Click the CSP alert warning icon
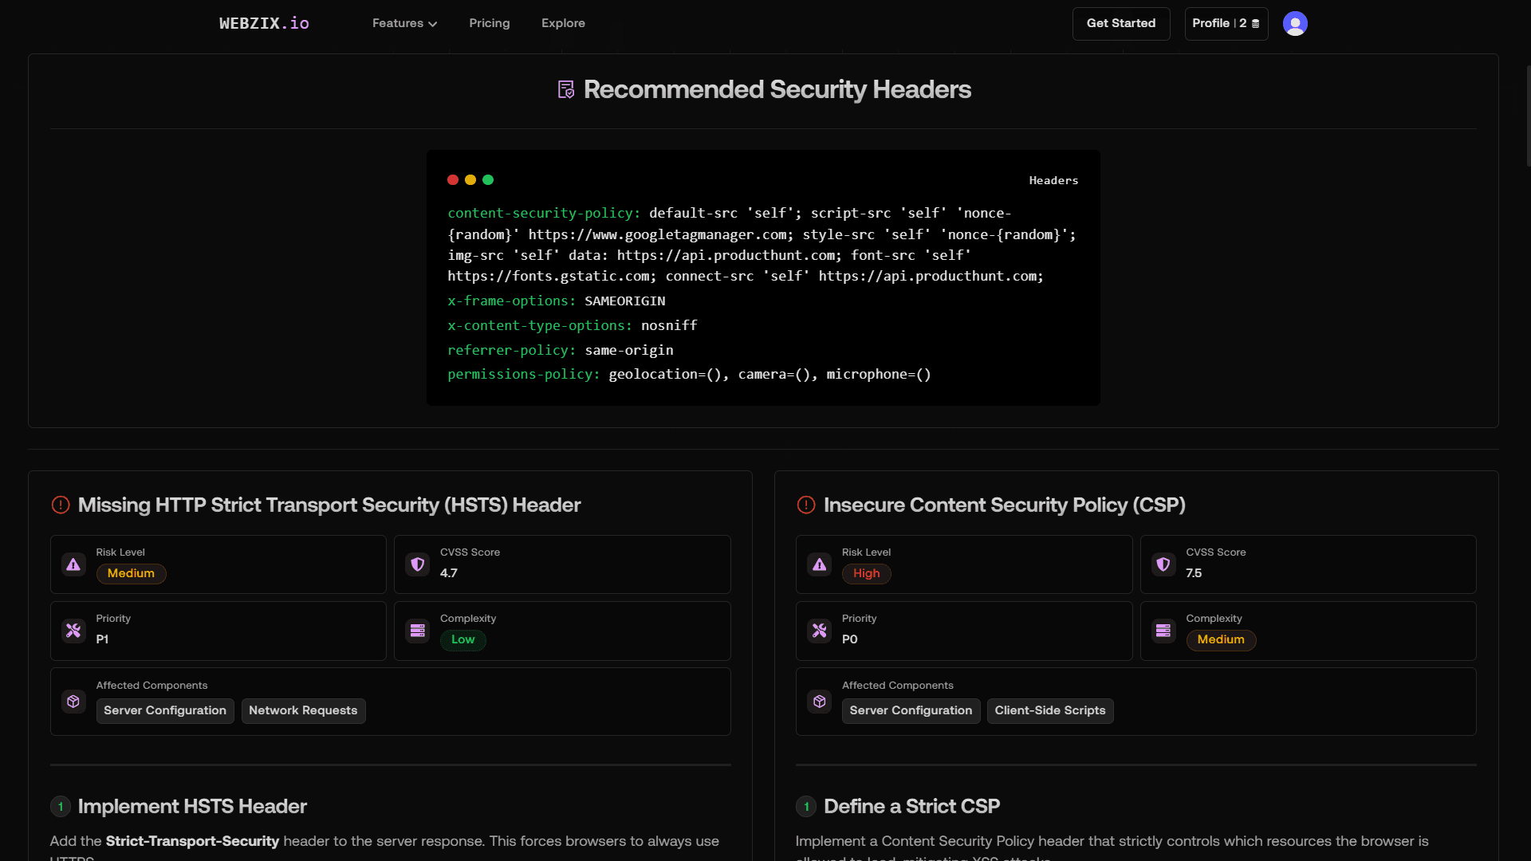 pos(806,505)
